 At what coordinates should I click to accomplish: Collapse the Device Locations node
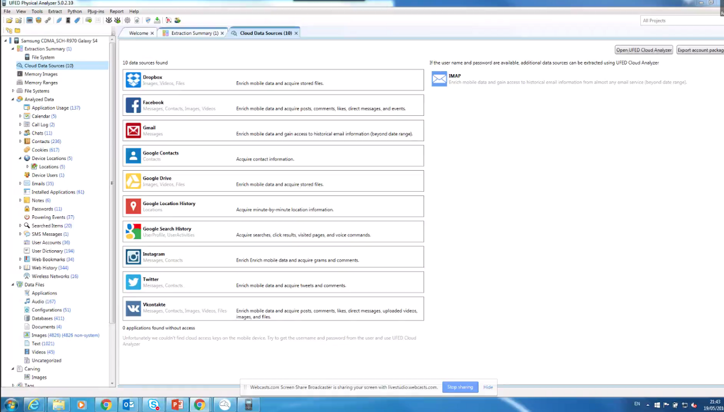tap(20, 159)
